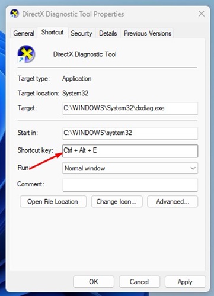Switch to the General tab
This screenshot has height=296, width=214.
click(x=24, y=33)
